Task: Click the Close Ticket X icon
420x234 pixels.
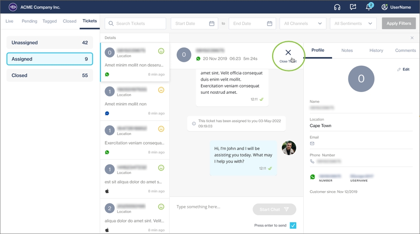Action: 288,53
